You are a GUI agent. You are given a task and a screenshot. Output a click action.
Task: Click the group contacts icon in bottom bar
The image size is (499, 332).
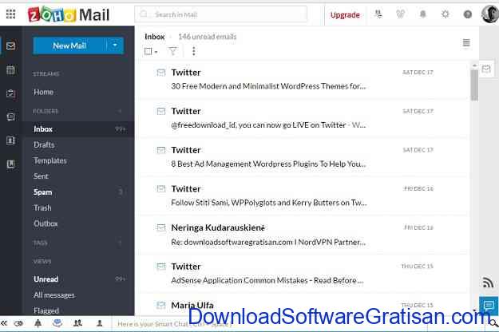(78, 323)
